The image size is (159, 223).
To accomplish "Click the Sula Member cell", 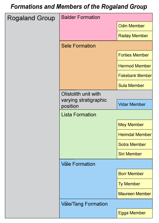I will pos(135,85).
